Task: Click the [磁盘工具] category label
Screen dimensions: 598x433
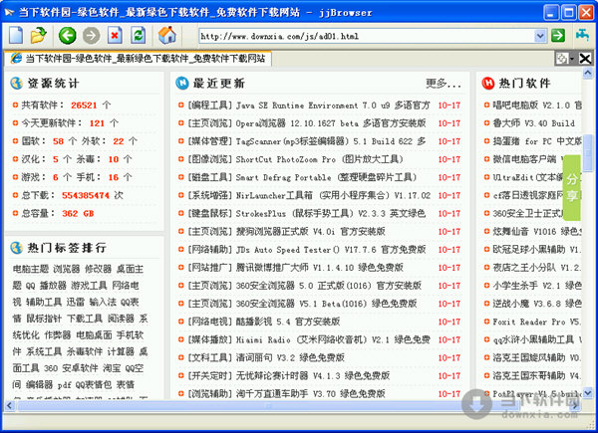Action: [209, 177]
